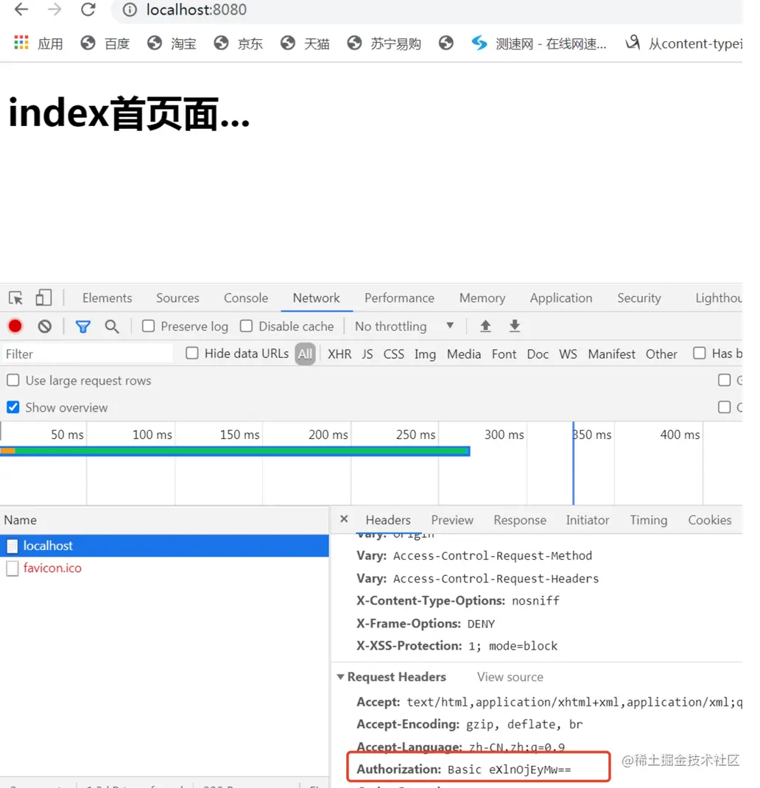The width and height of the screenshot is (760, 788).
Task: Filter requests by Font
Action: 504,353
